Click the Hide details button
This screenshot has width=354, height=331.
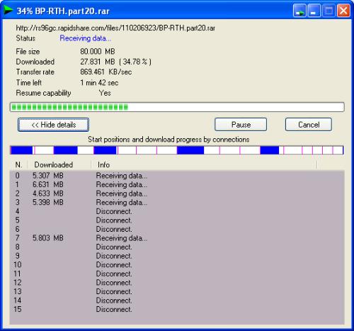click(53, 125)
